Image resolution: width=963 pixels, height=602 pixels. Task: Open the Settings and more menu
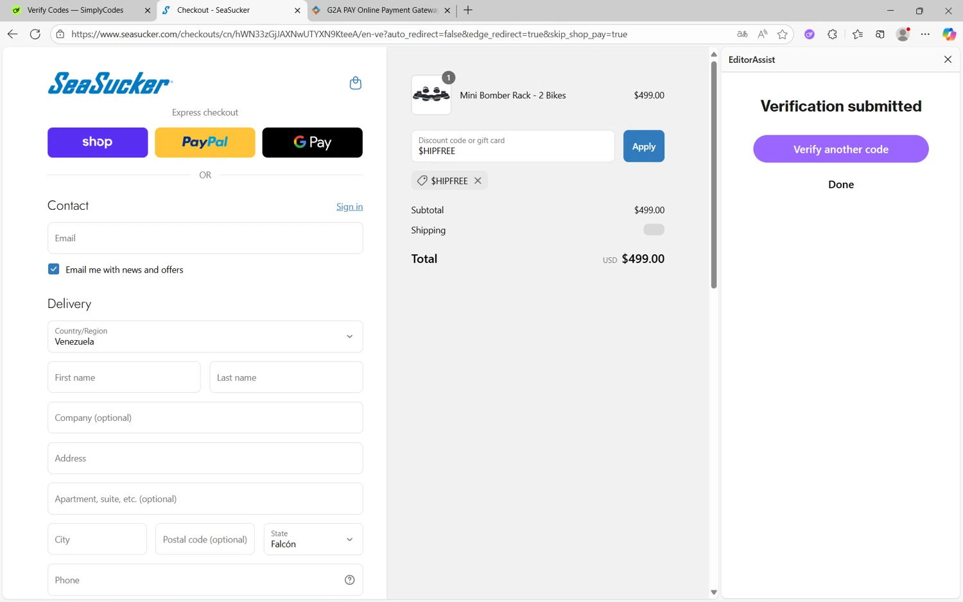[x=925, y=34]
